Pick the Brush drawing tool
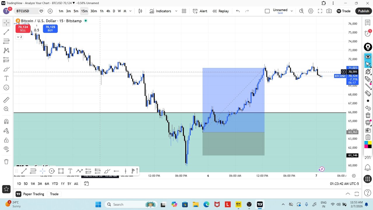The width and height of the screenshot is (373, 210). point(6,69)
